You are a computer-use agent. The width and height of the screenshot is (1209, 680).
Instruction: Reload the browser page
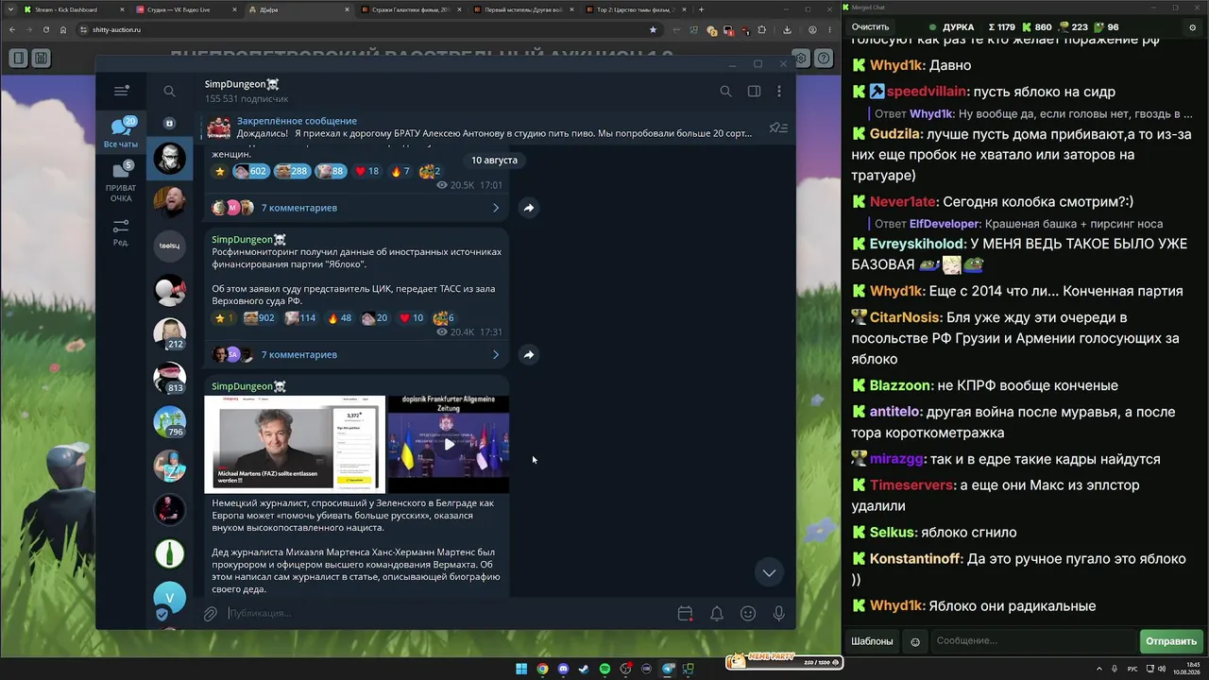pyautogui.click(x=46, y=29)
